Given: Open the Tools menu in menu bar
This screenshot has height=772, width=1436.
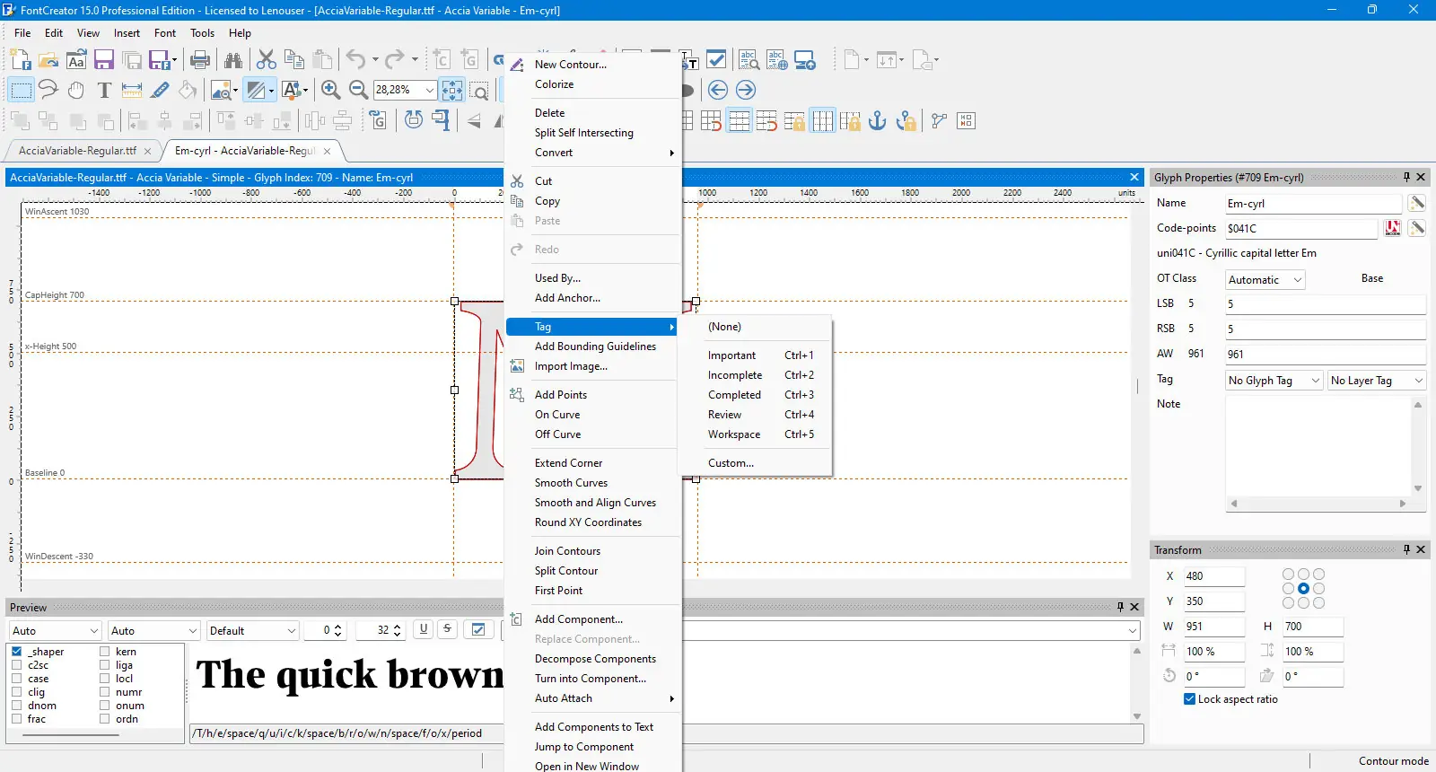Looking at the screenshot, I should coord(202,33).
